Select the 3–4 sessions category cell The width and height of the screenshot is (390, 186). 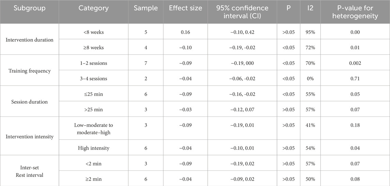pyautogui.click(x=94, y=79)
